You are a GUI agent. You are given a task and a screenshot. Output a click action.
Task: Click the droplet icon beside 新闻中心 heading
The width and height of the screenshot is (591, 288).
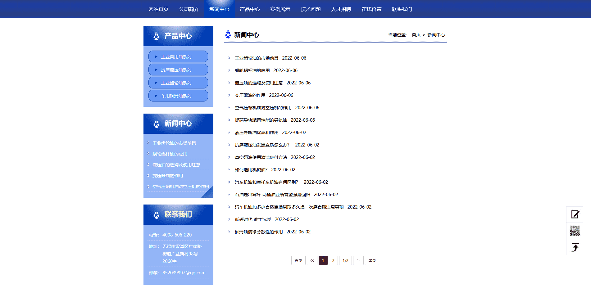click(228, 35)
